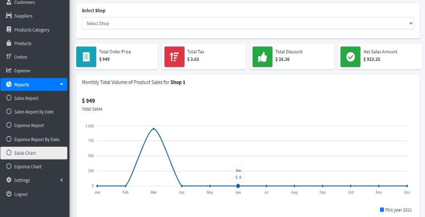Open the Select Shop dropdown
The image size is (425, 217).
pyautogui.click(x=248, y=23)
